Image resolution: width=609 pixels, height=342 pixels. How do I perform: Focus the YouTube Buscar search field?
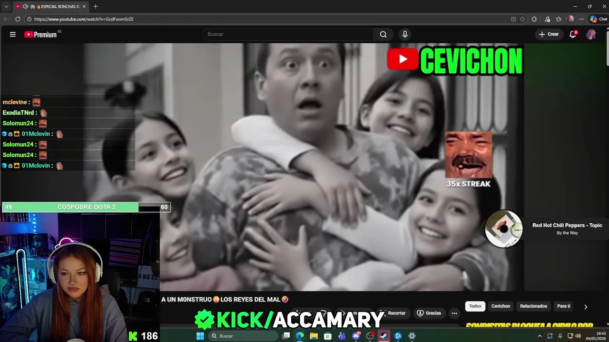pyautogui.click(x=288, y=34)
